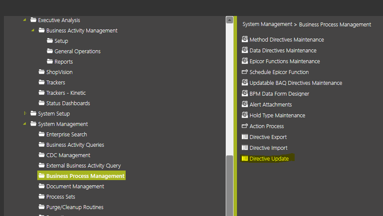The image size is (383, 216).
Task: Click the Executive Analysis folder icon
Action: pyautogui.click(x=33, y=20)
